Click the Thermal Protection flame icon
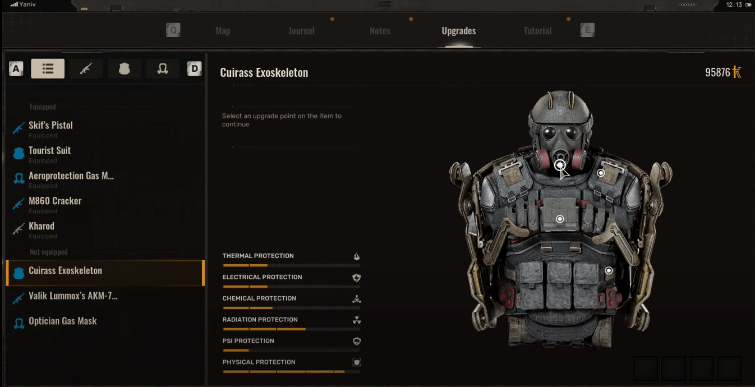755x387 pixels. click(357, 255)
